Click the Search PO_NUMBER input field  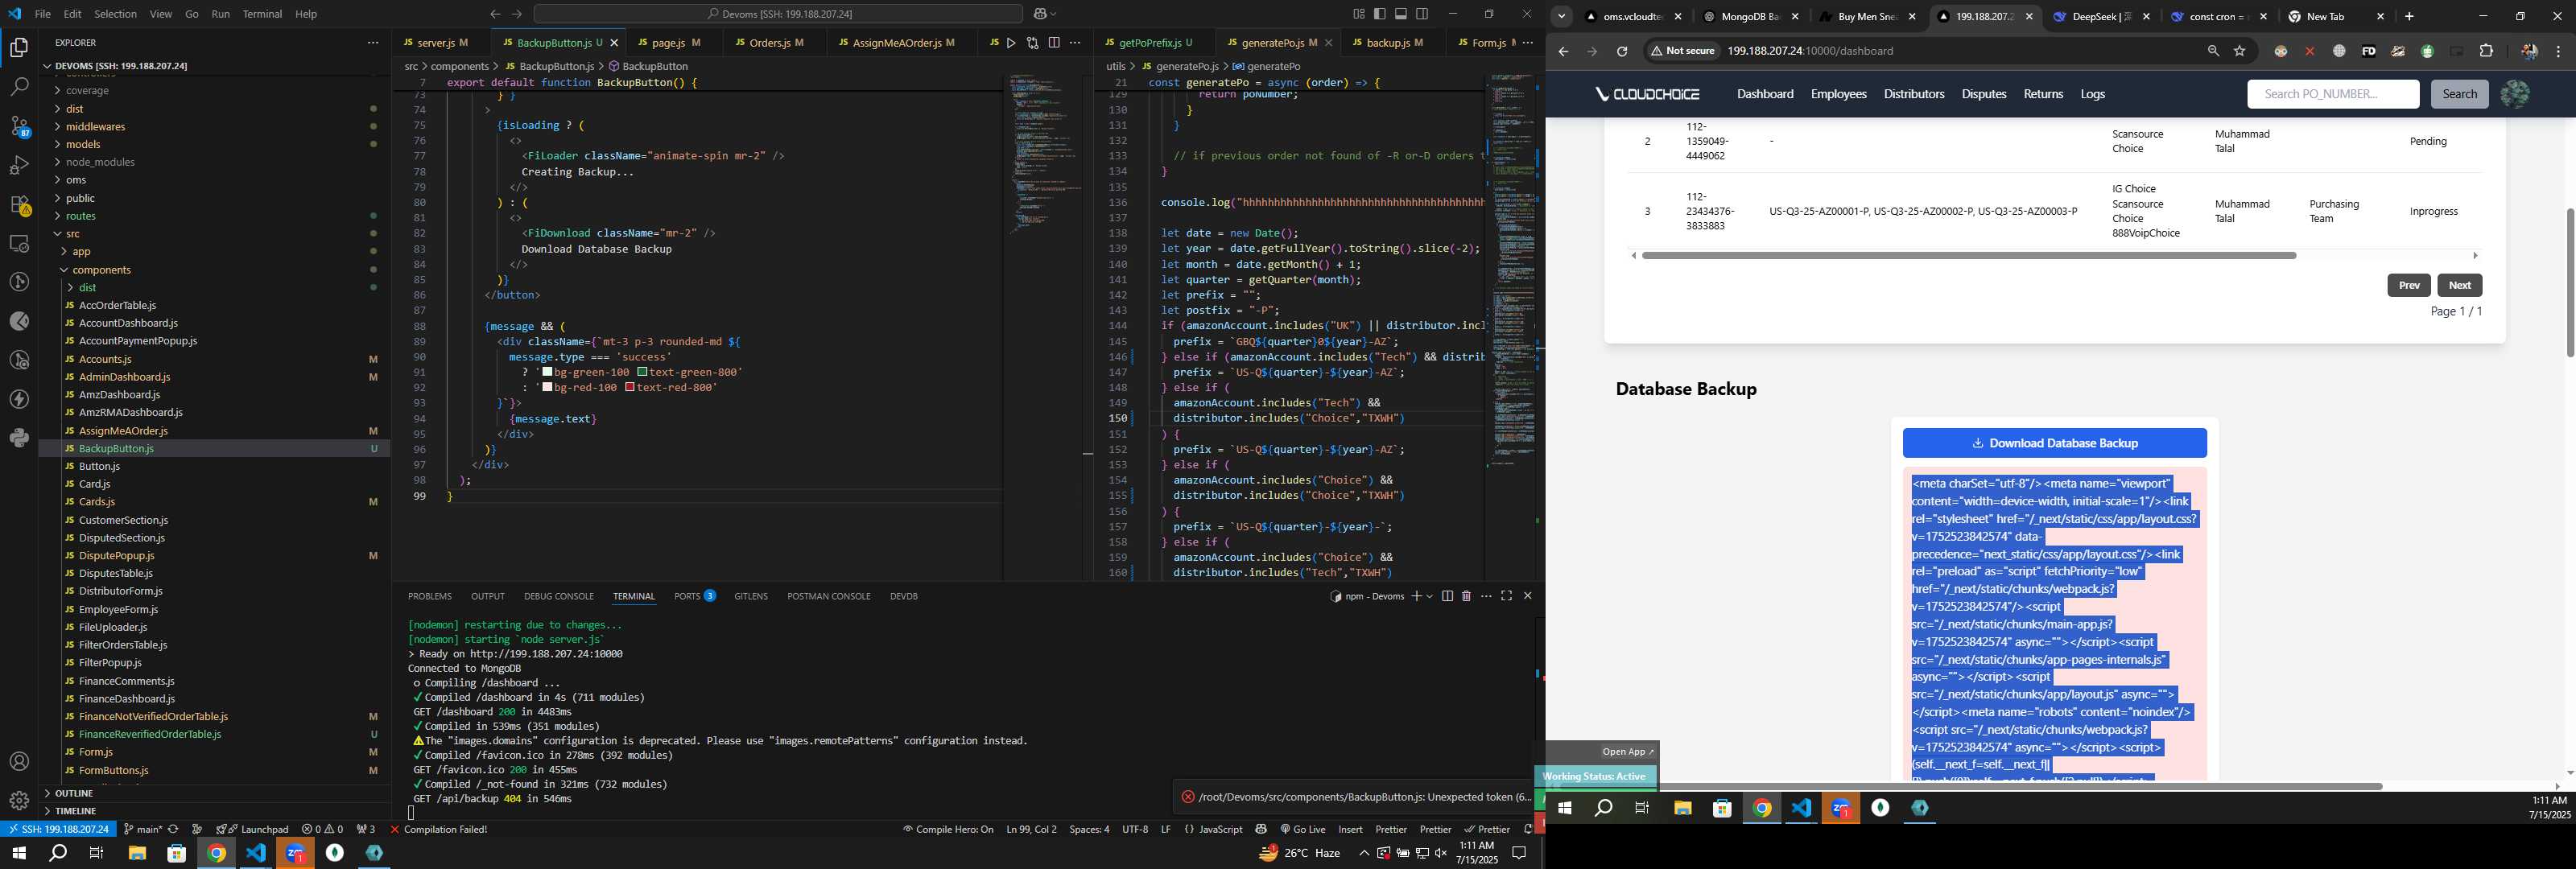(x=2333, y=94)
